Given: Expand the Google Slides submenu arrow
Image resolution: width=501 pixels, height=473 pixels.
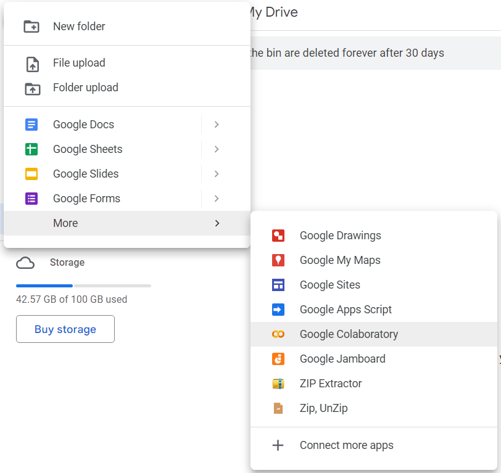Looking at the screenshot, I should [x=217, y=174].
